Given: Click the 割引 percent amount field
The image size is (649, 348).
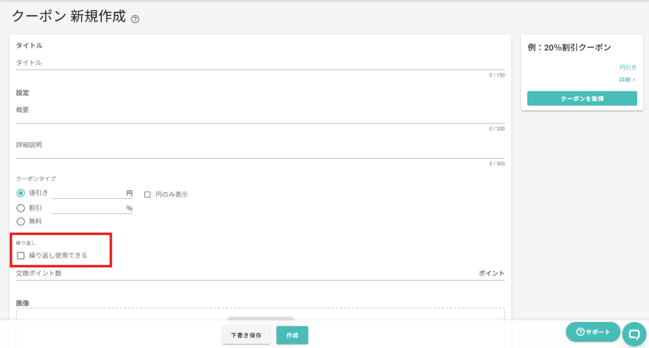Looking at the screenshot, I should tap(88, 208).
